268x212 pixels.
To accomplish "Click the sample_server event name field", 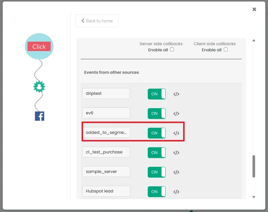I will [x=106, y=171].
